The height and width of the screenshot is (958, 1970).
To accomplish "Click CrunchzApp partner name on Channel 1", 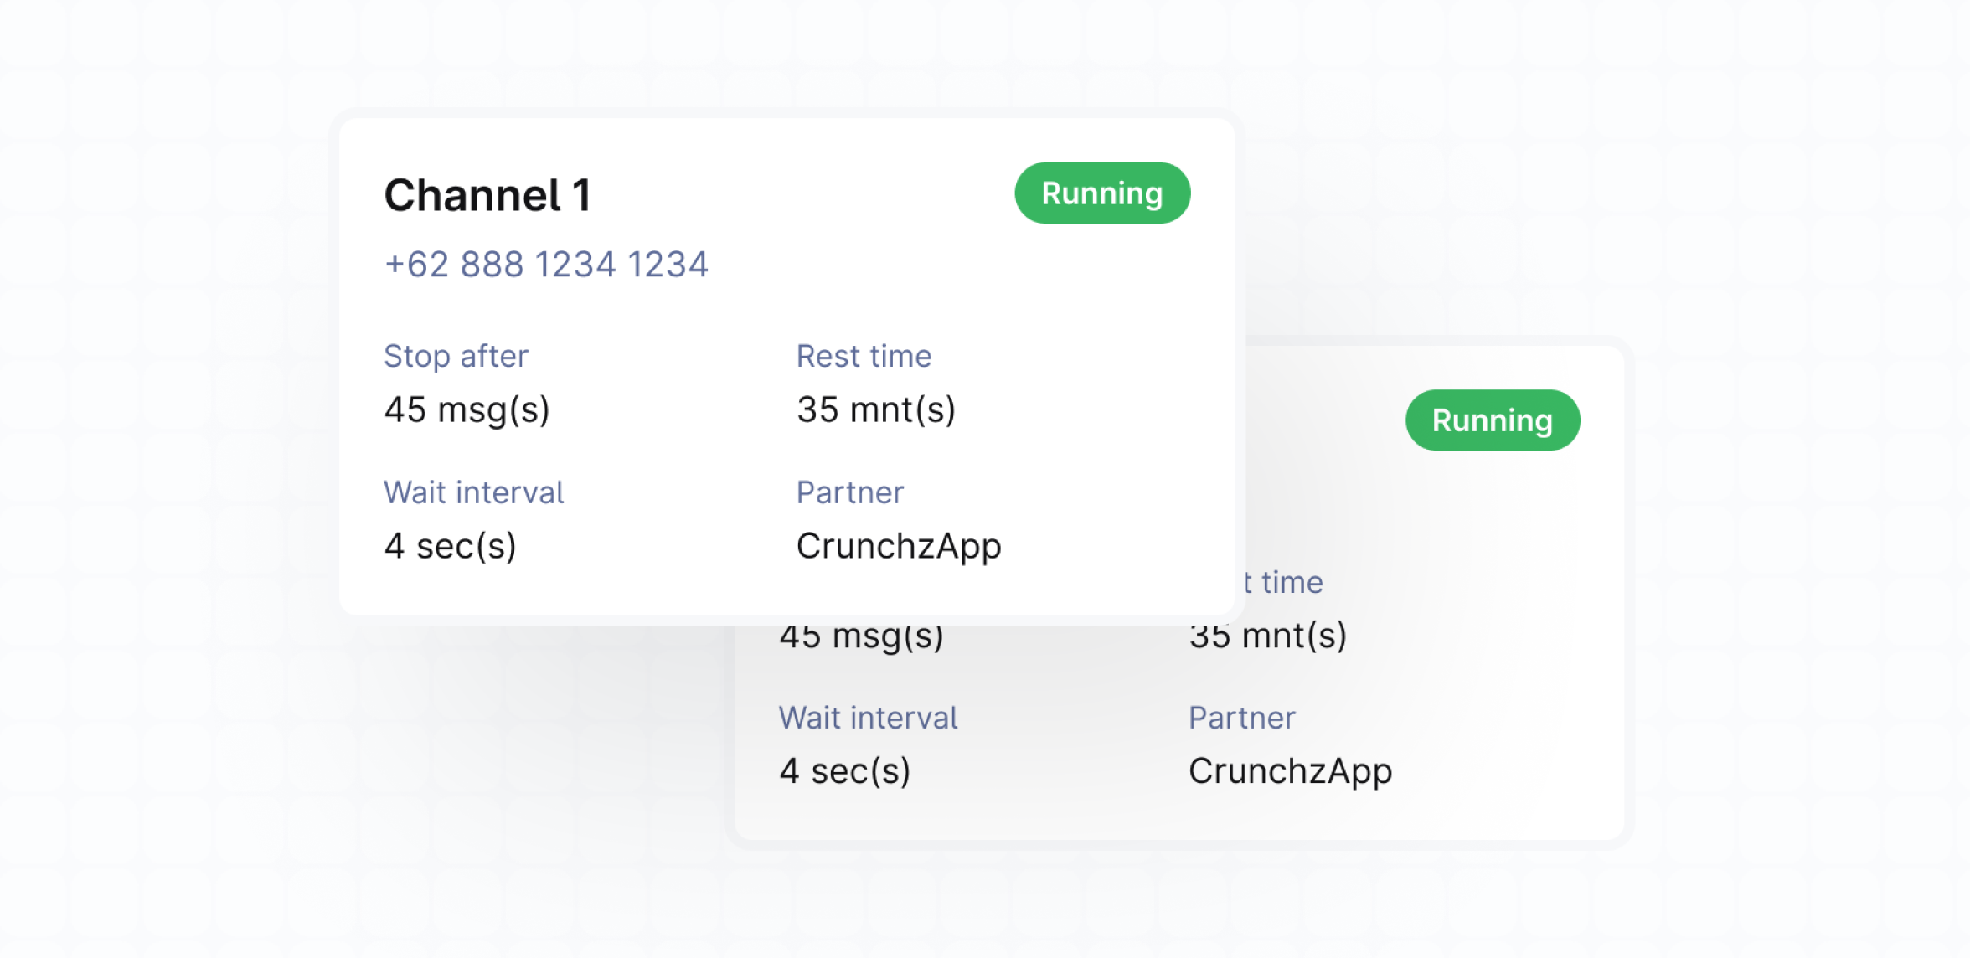I will tap(898, 547).
